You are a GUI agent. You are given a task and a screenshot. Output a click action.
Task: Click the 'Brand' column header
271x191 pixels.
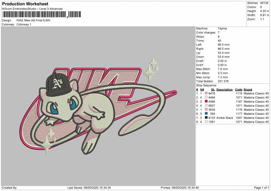[248, 90]
